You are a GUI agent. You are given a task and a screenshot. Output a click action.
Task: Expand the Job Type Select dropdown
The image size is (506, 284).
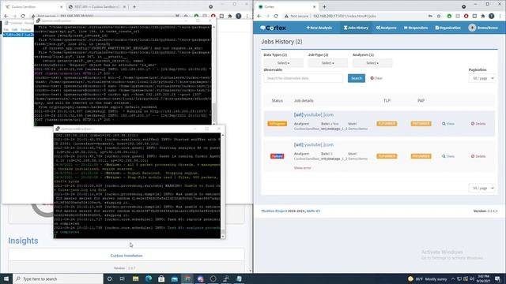pos(328,63)
